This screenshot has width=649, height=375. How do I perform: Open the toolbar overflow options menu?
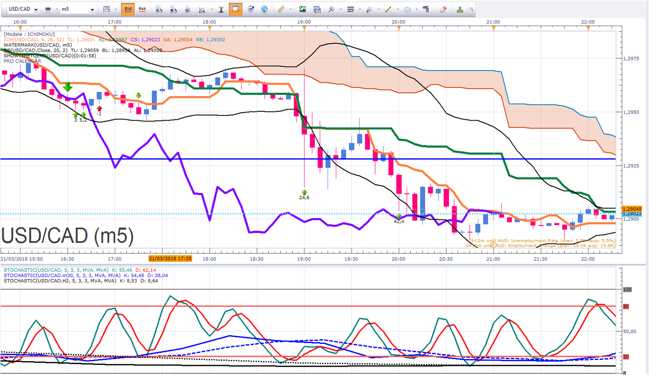[471, 9]
